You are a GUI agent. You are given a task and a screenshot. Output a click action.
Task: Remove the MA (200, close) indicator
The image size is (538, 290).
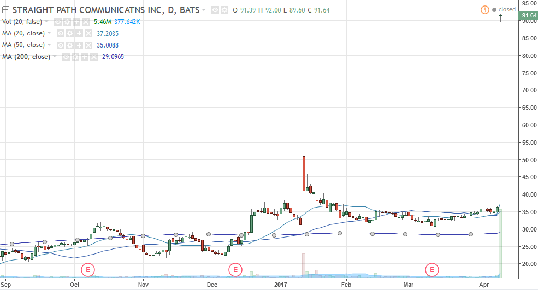pyautogui.click(x=94, y=57)
